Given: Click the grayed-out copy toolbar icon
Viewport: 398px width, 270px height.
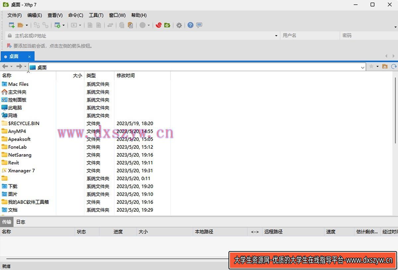Looking at the screenshot, I should click(122, 25).
